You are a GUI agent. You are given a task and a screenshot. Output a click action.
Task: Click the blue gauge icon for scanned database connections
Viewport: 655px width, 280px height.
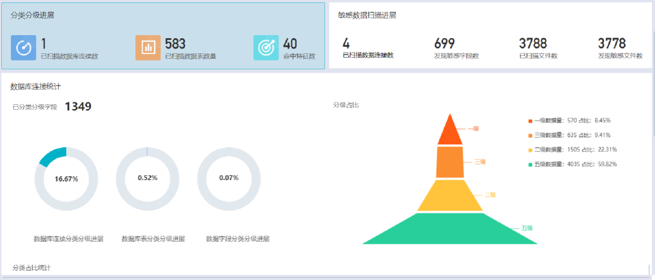pos(24,48)
